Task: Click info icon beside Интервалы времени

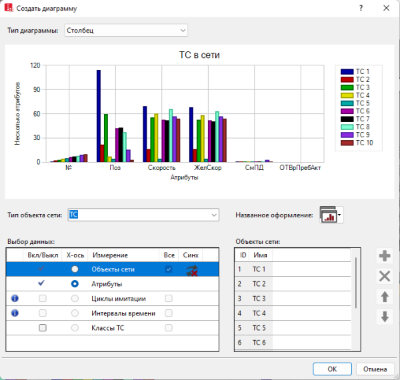Action: (x=14, y=313)
